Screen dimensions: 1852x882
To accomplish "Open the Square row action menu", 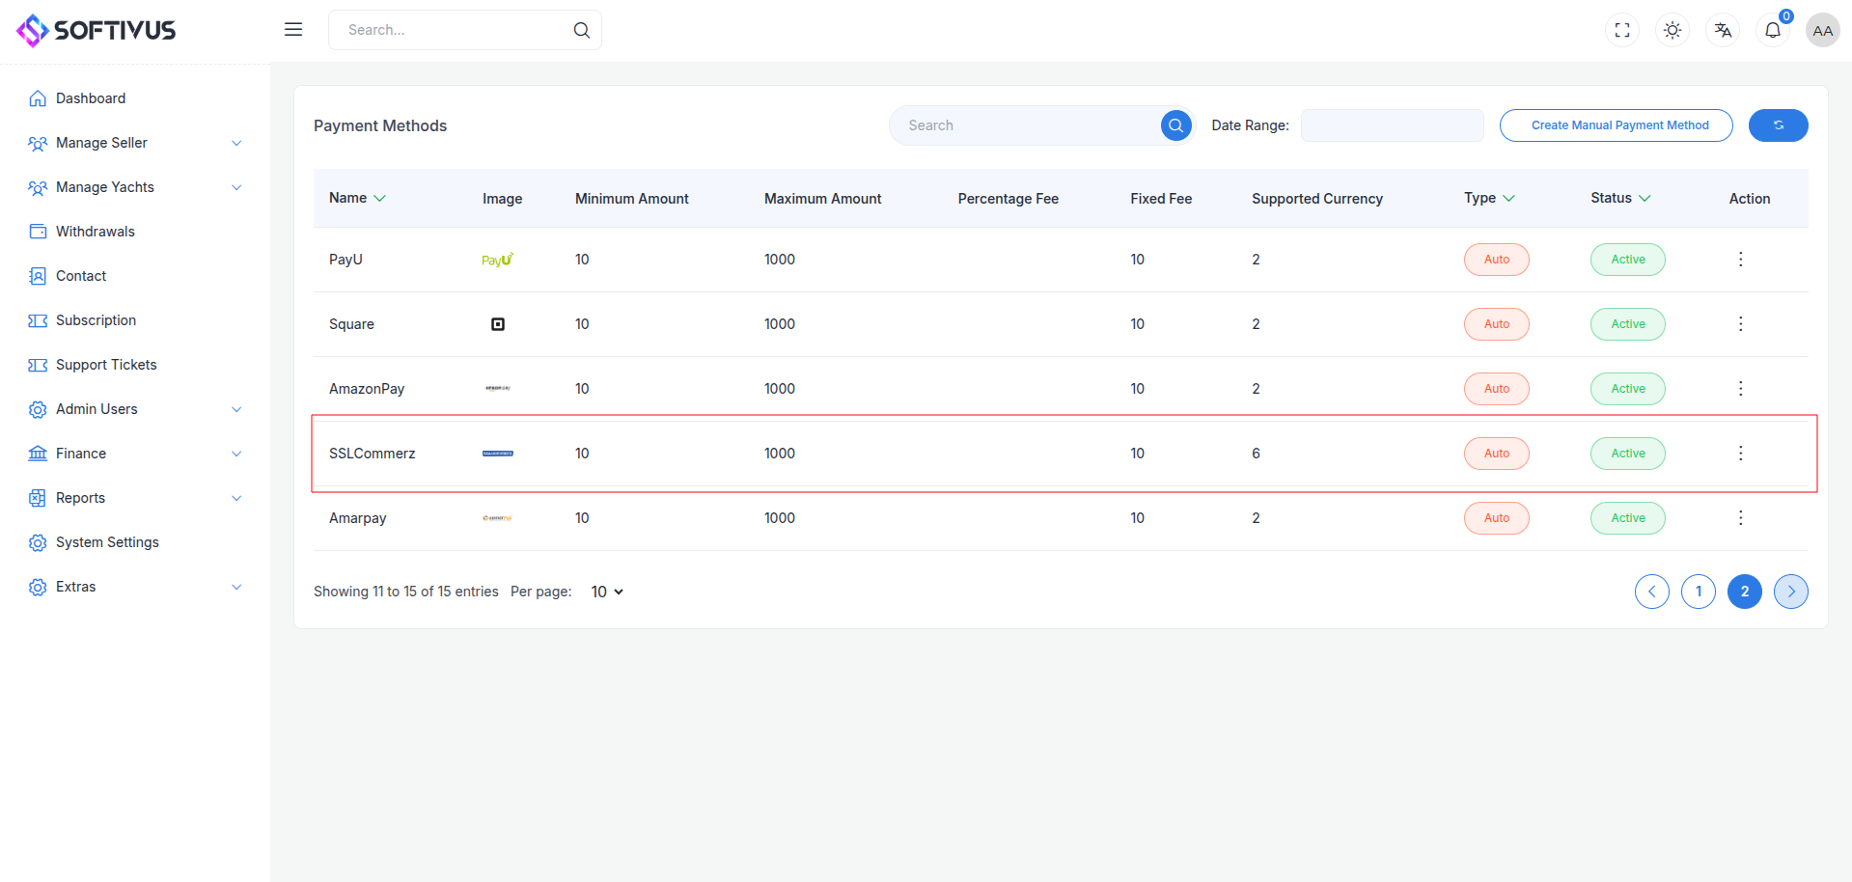I will [x=1741, y=324].
